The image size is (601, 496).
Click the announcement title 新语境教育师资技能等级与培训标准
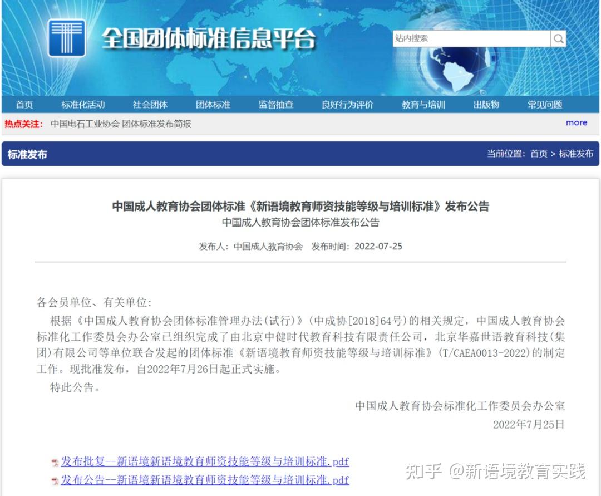(300, 206)
